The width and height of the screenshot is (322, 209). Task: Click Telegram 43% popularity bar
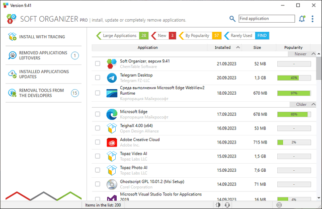click(x=294, y=78)
